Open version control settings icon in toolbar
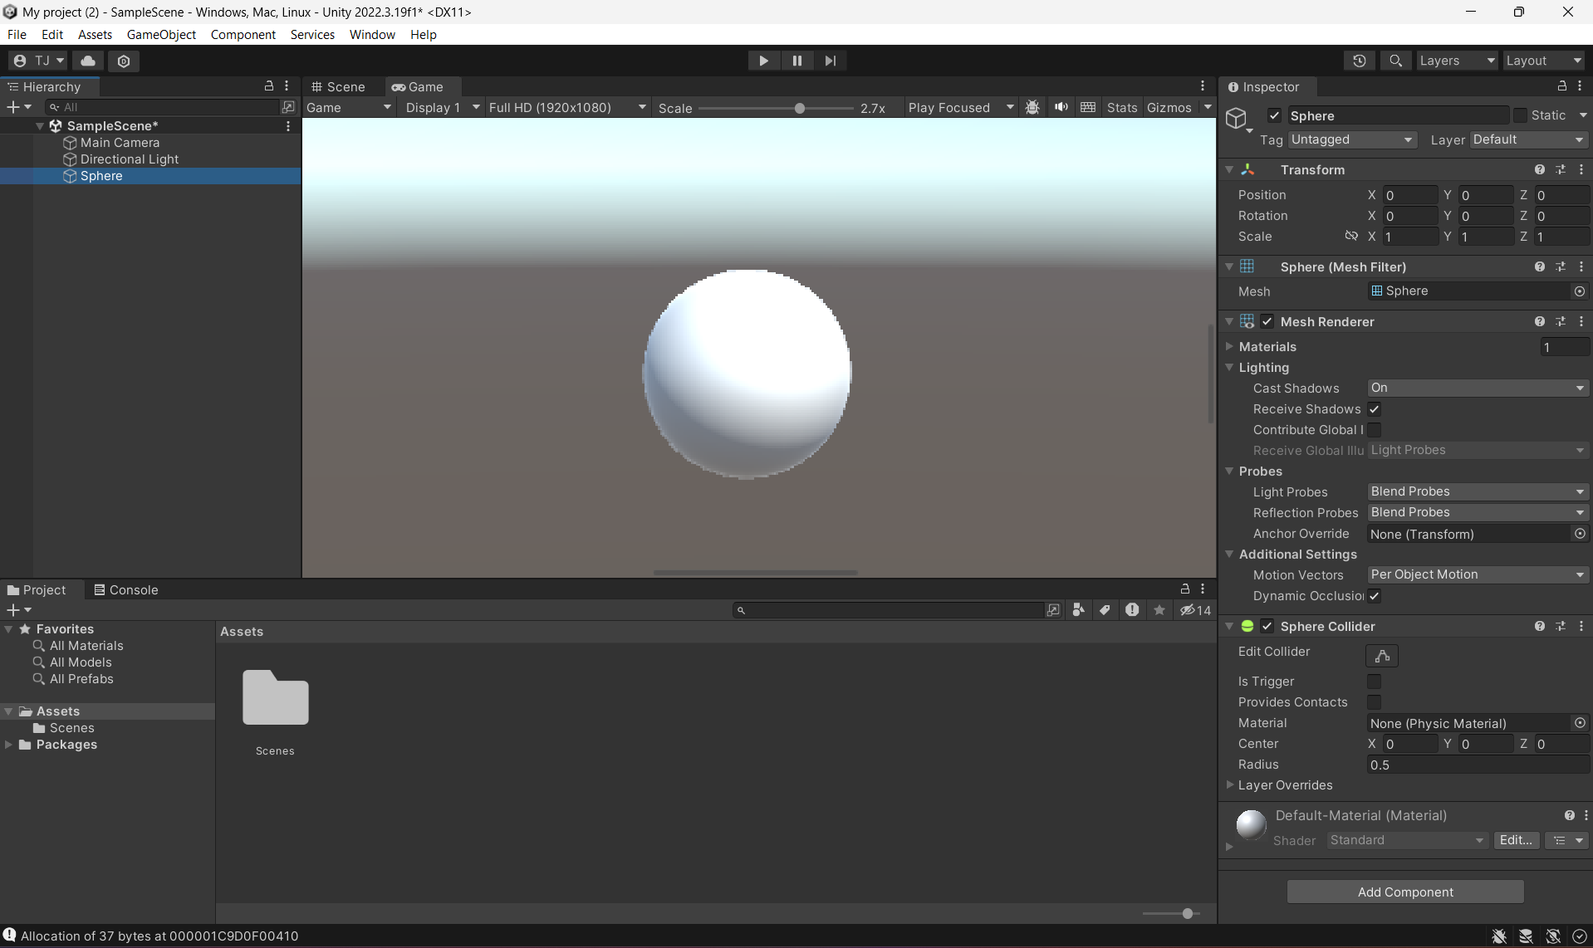The image size is (1593, 948). 124,61
